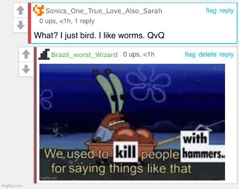Viewport: 239px width, 189px height.
Task: Open Sonics_One_True_Love_Also_Sarah's profile name
Action: coord(104,11)
